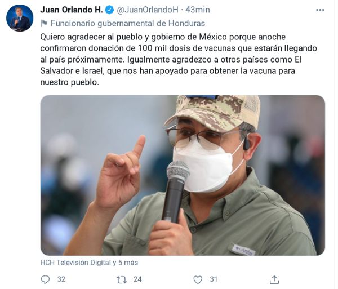Share the tweet via the upload arrow icon
Viewport: 338px width, 289px height.
click(274, 279)
